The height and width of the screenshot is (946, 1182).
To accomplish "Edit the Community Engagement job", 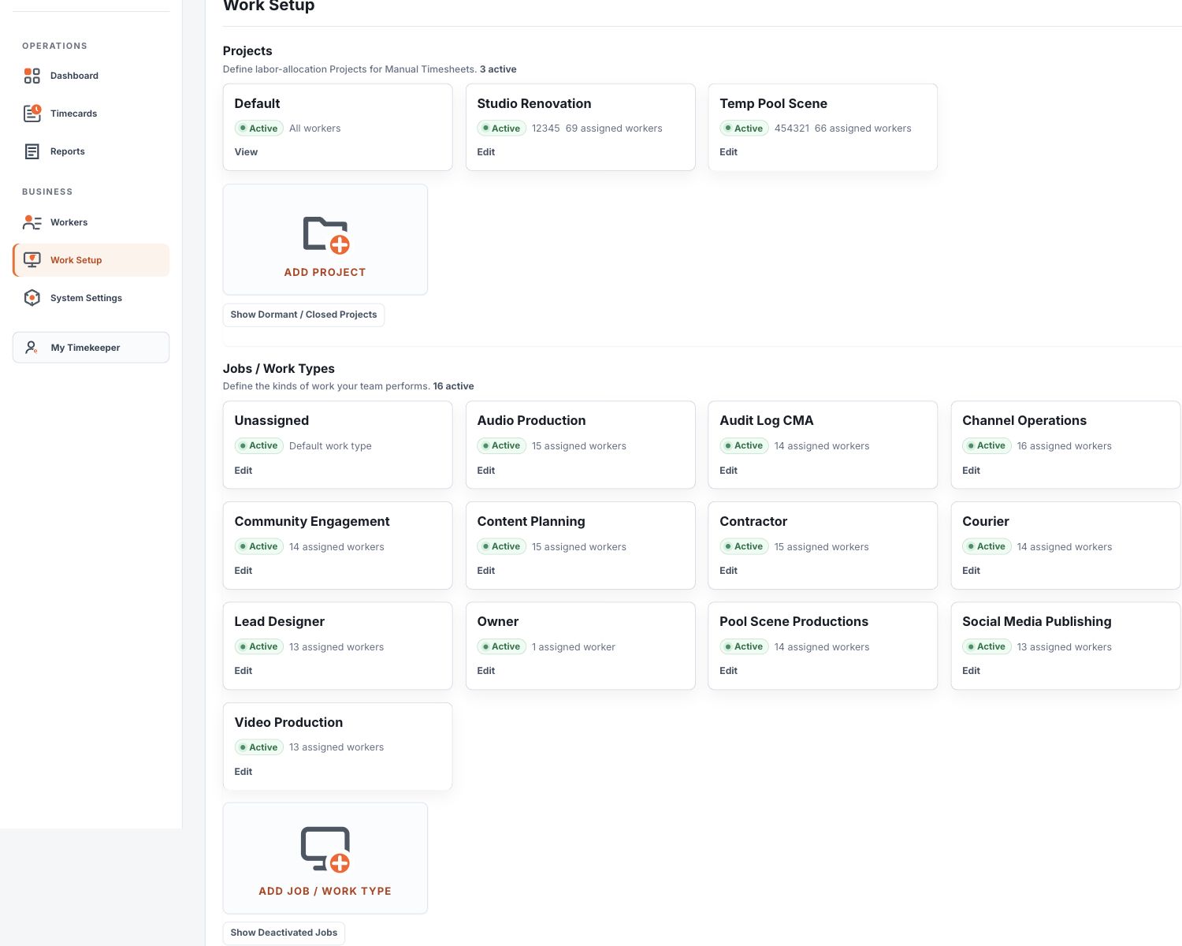I will click(x=243, y=571).
